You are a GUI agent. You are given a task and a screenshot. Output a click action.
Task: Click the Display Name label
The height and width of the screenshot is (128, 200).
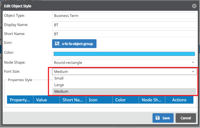pos(16,25)
